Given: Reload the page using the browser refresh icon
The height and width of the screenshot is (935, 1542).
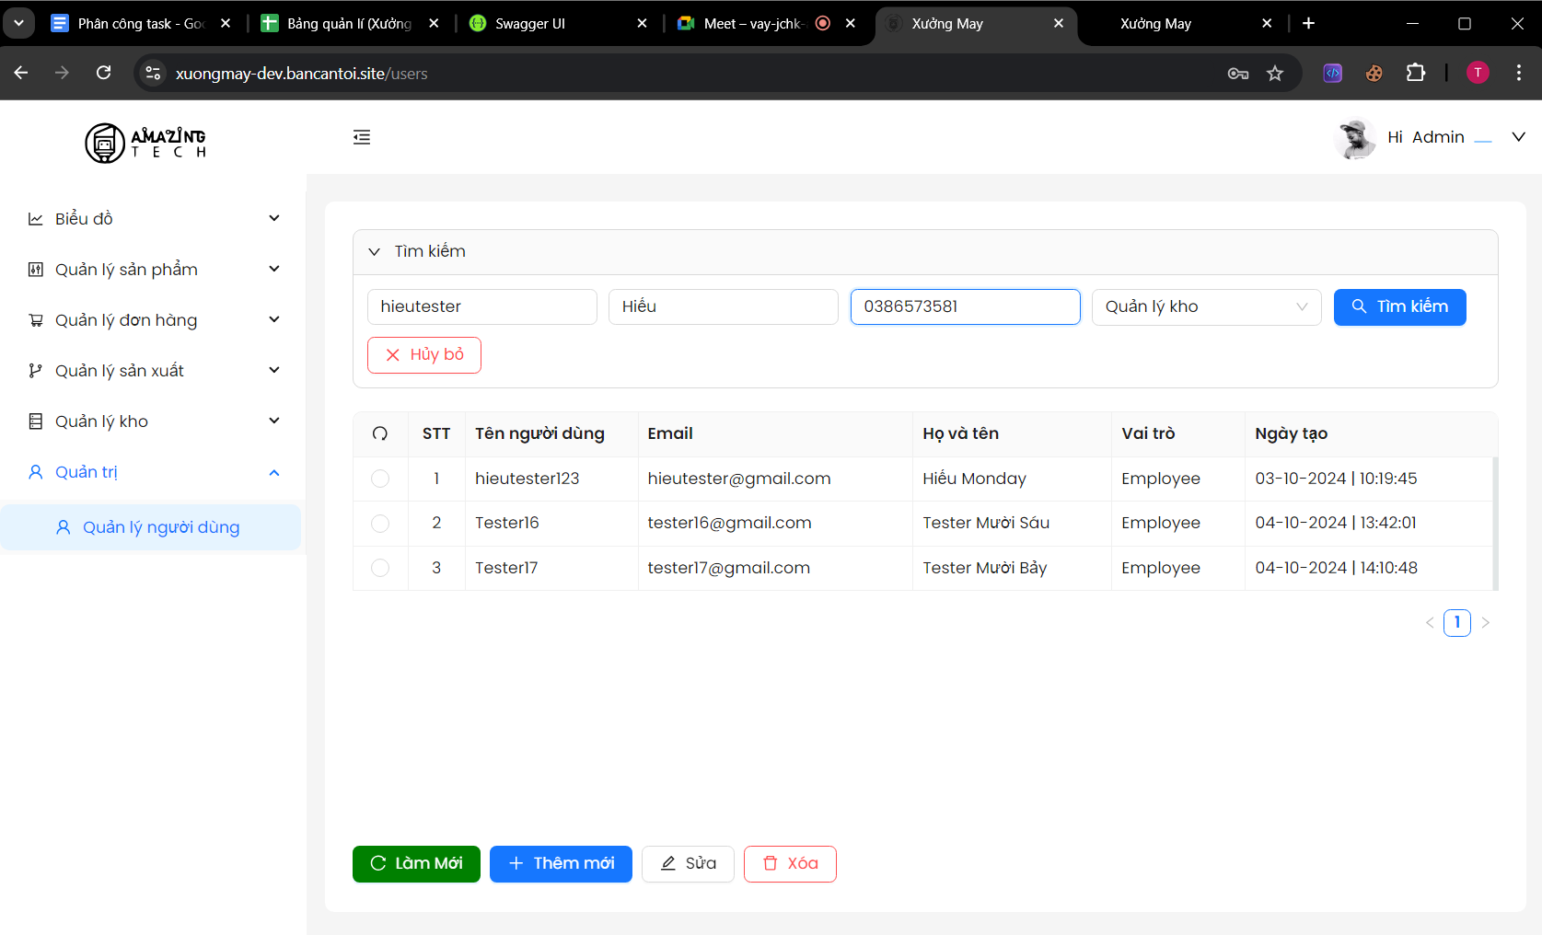Looking at the screenshot, I should 104,74.
